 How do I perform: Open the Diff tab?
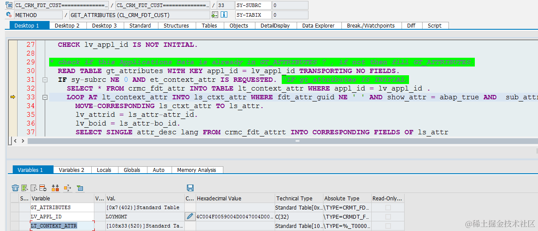tap(411, 25)
